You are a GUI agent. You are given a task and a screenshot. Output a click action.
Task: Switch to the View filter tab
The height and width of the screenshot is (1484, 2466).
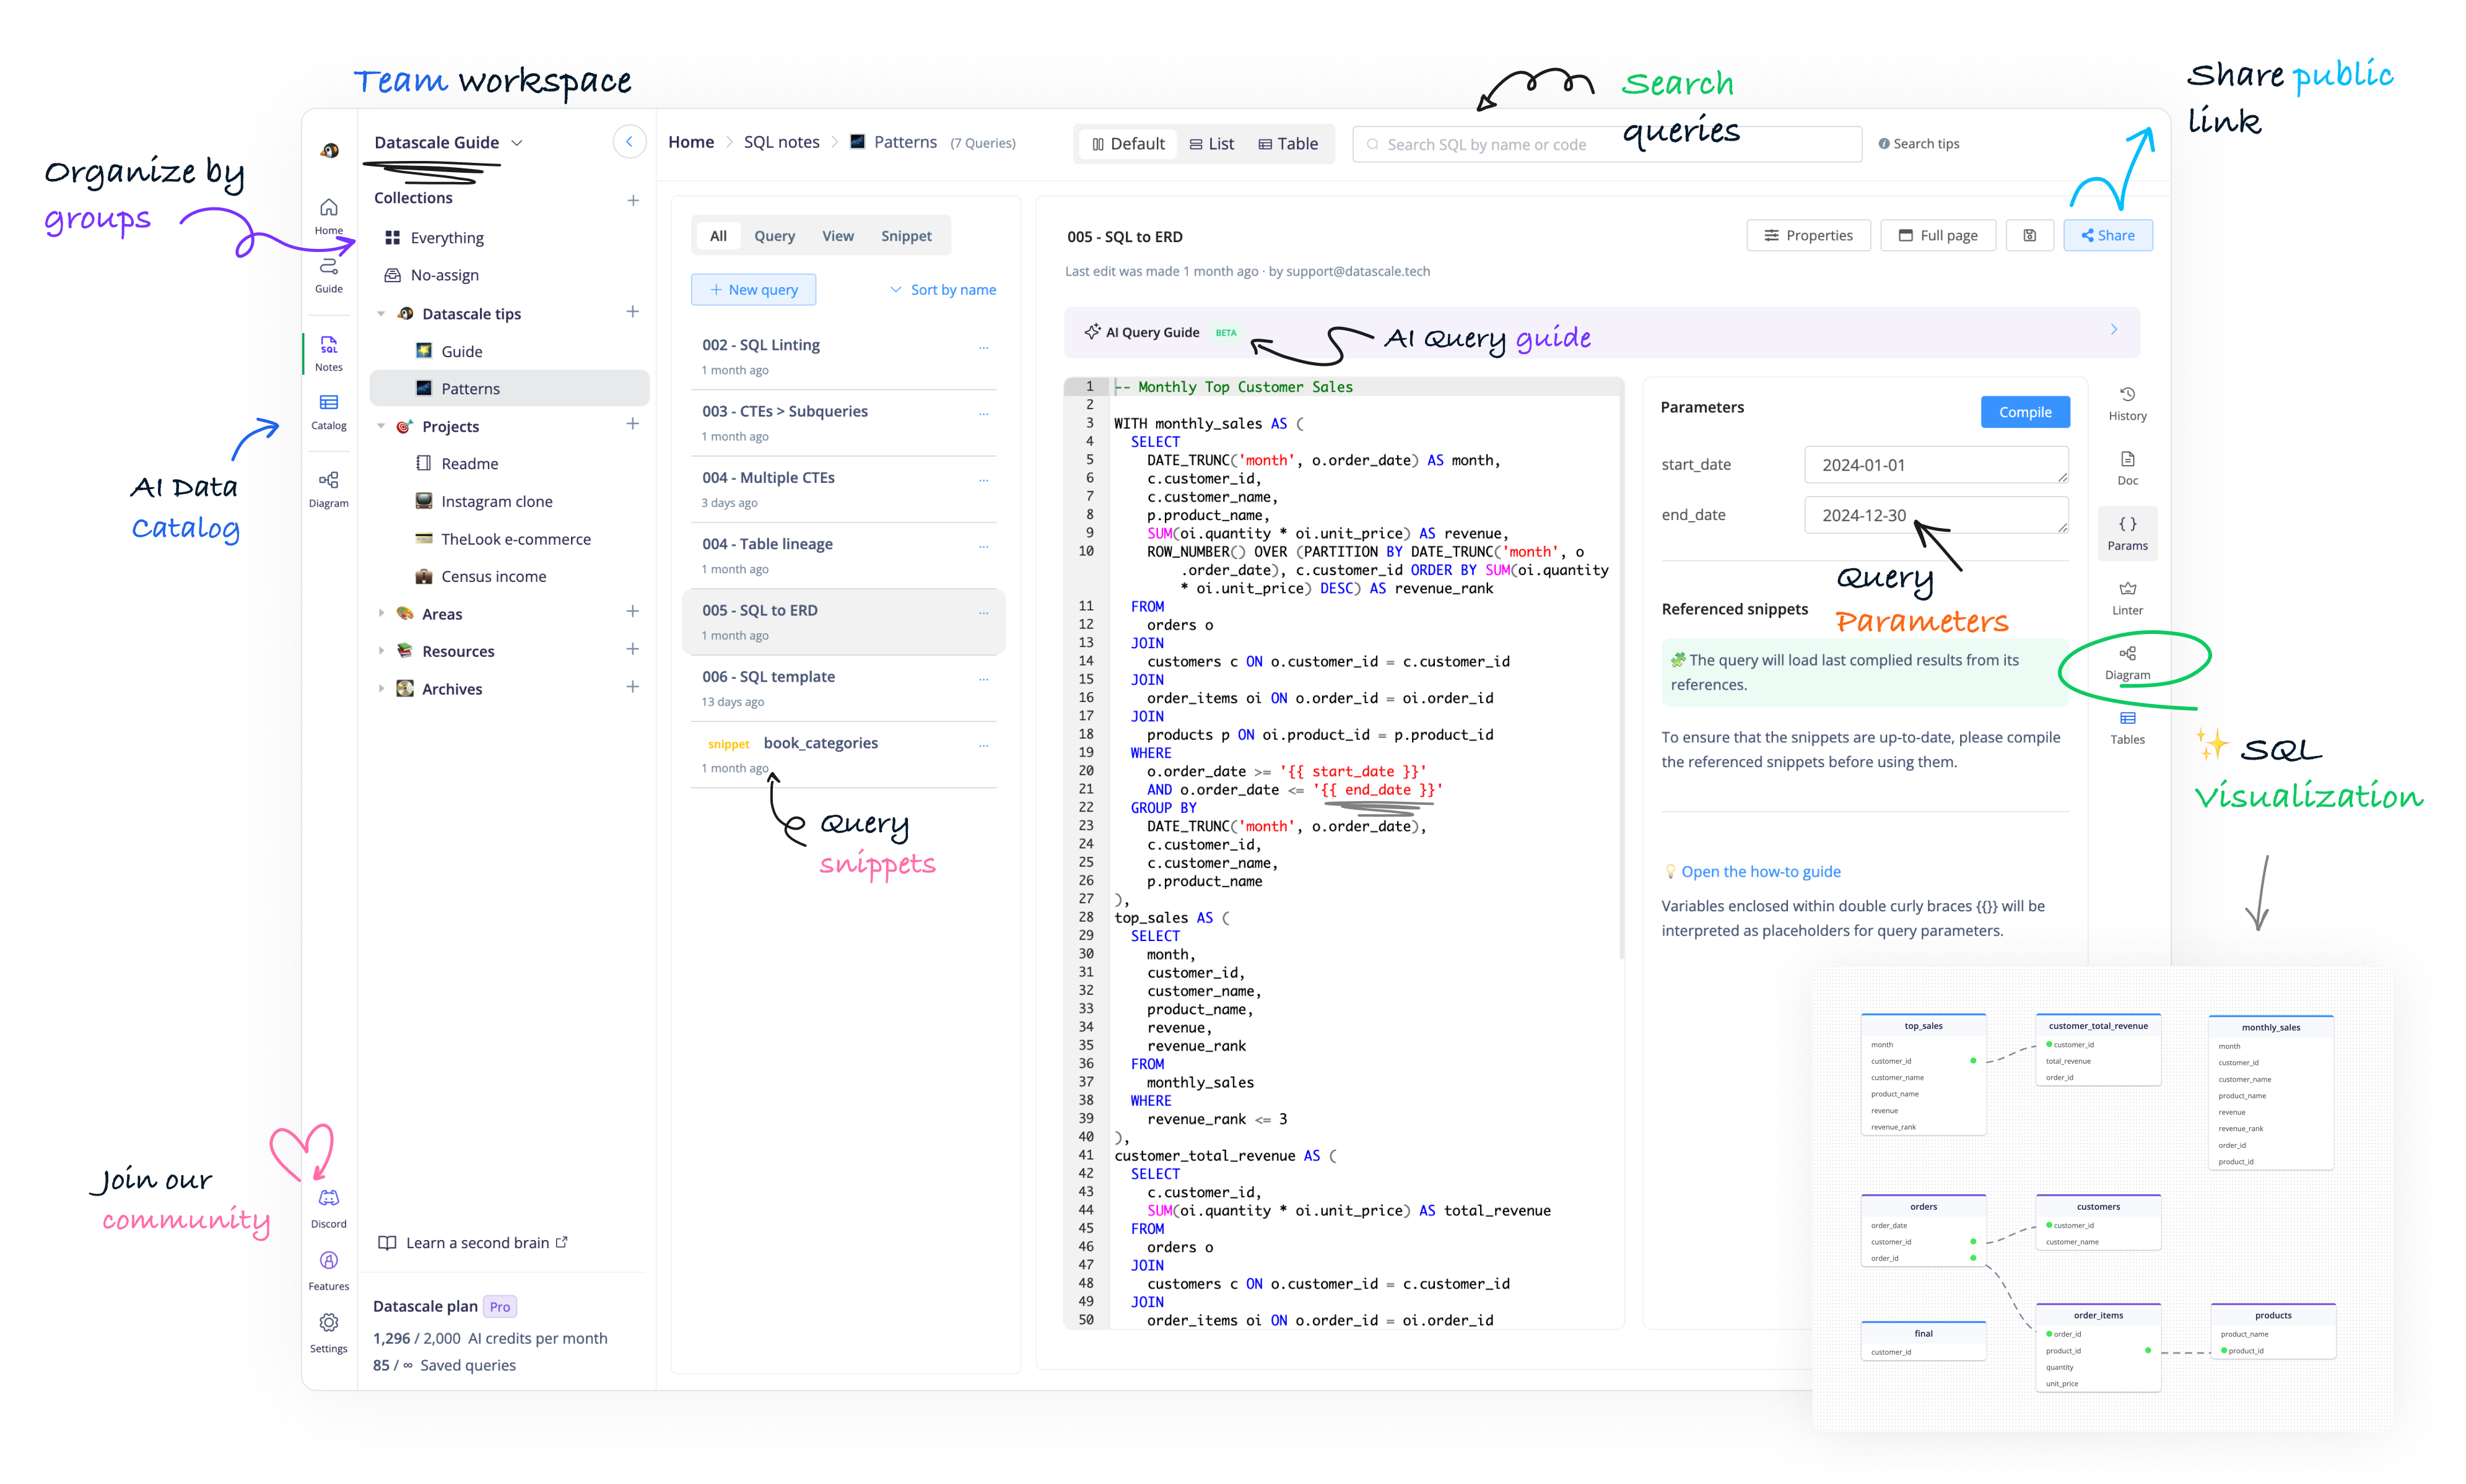[837, 236]
